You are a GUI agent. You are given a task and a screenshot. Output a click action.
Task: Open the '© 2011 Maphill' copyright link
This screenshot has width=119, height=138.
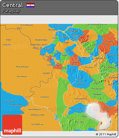point(106,134)
